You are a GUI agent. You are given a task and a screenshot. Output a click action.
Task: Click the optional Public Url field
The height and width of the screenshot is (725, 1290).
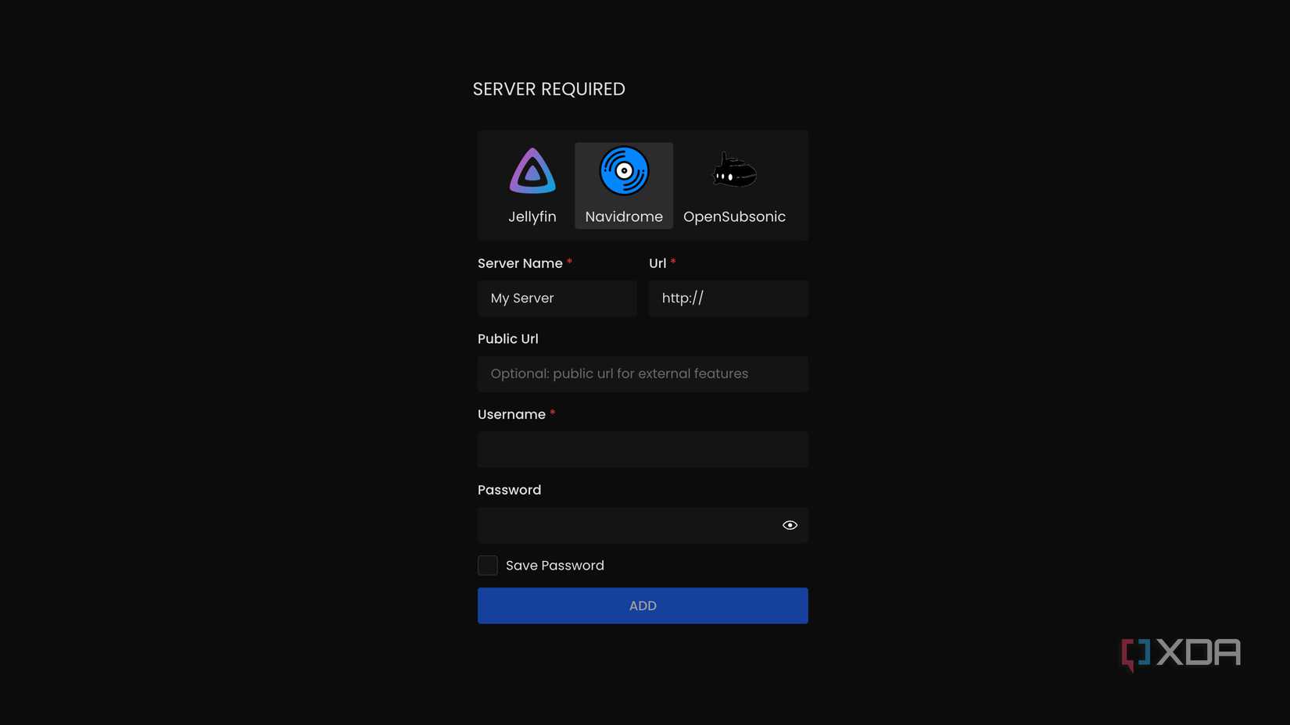coord(643,373)
